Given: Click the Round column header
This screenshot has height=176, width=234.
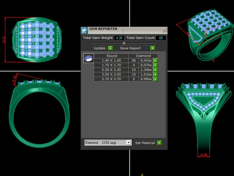Looking at the screenshot, I should tap(112, 56).
